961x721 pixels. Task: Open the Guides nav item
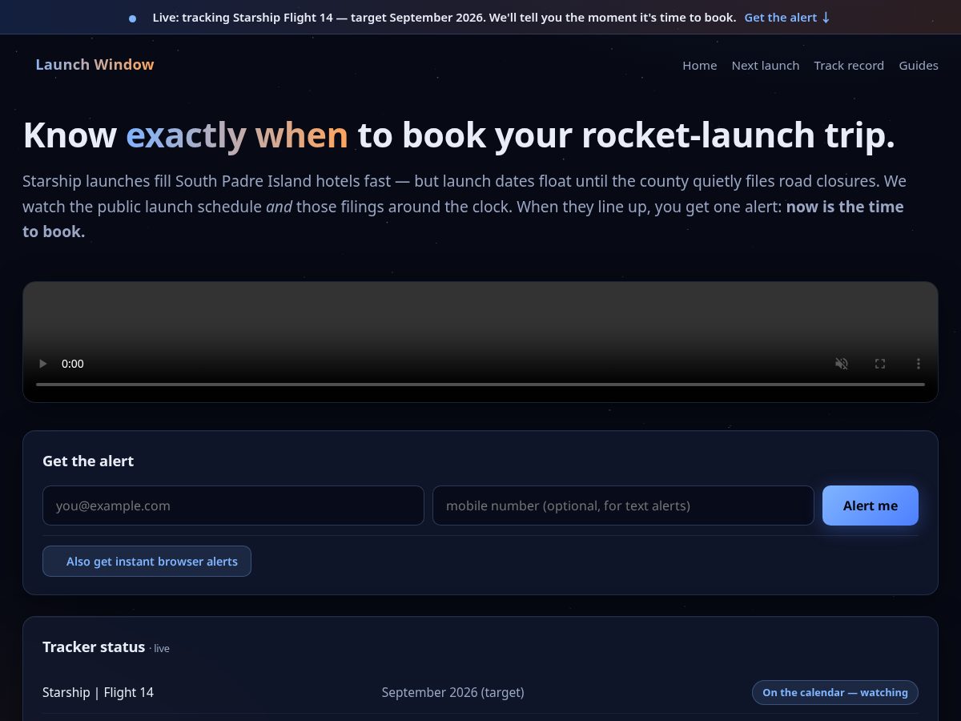point(919,66)
